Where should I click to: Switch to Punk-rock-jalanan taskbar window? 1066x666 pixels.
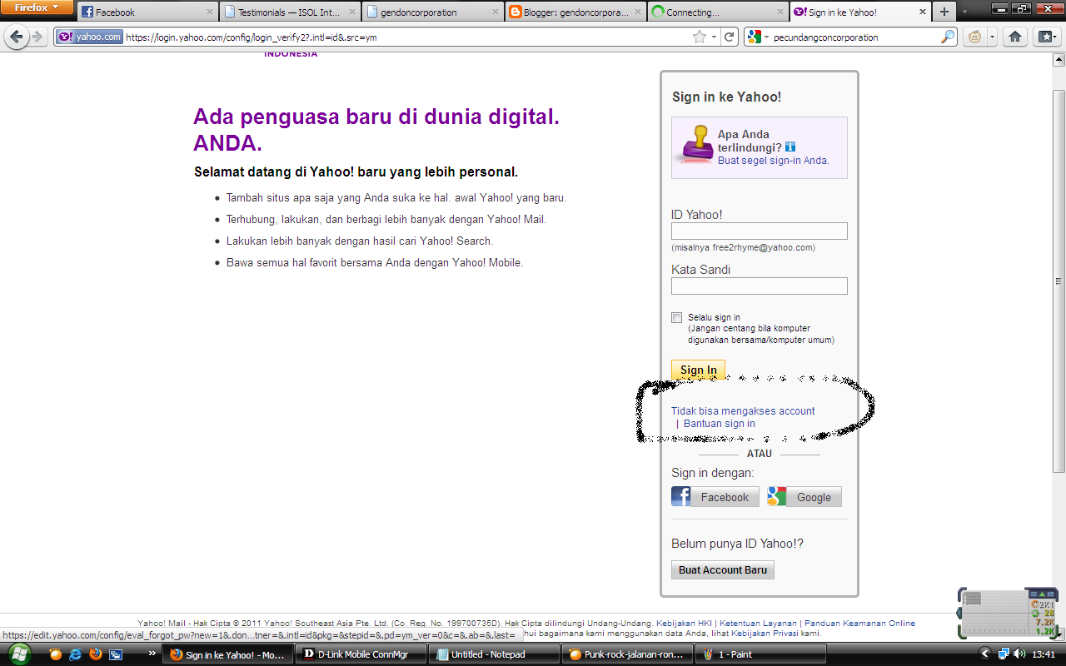pos(627,654)
